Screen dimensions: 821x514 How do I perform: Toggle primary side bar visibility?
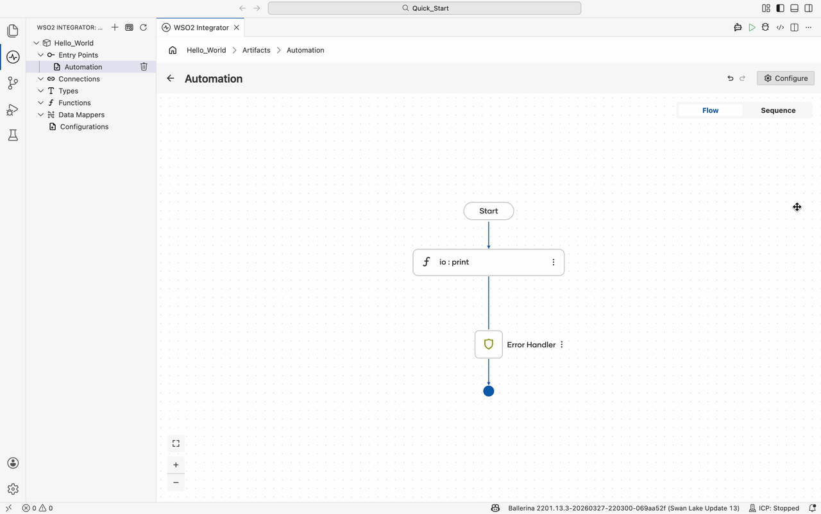[x=780, y=8]
